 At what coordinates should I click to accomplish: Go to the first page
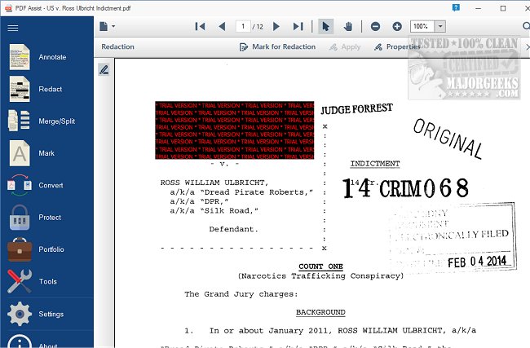(x=200, y=26)
